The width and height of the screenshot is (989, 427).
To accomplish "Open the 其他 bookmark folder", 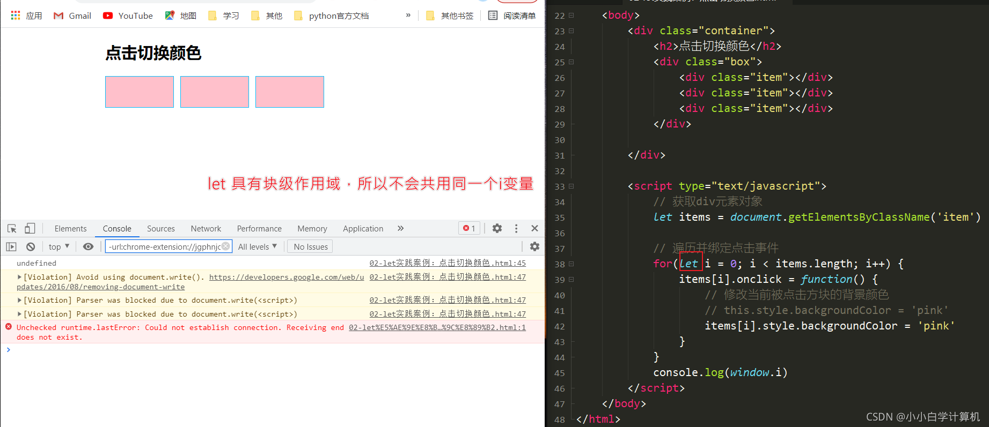I will click(266, 16).
